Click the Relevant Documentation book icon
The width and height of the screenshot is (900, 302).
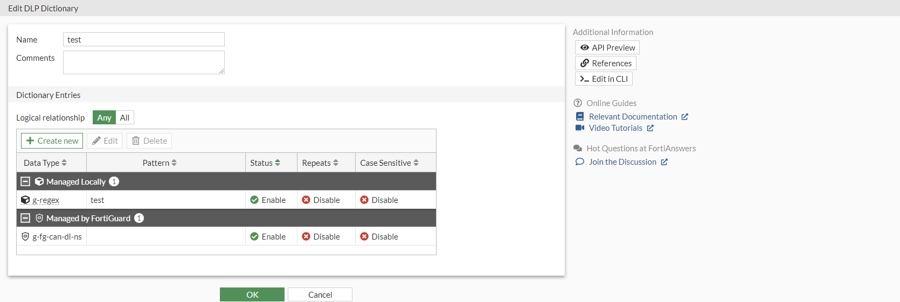coord(580,117)
